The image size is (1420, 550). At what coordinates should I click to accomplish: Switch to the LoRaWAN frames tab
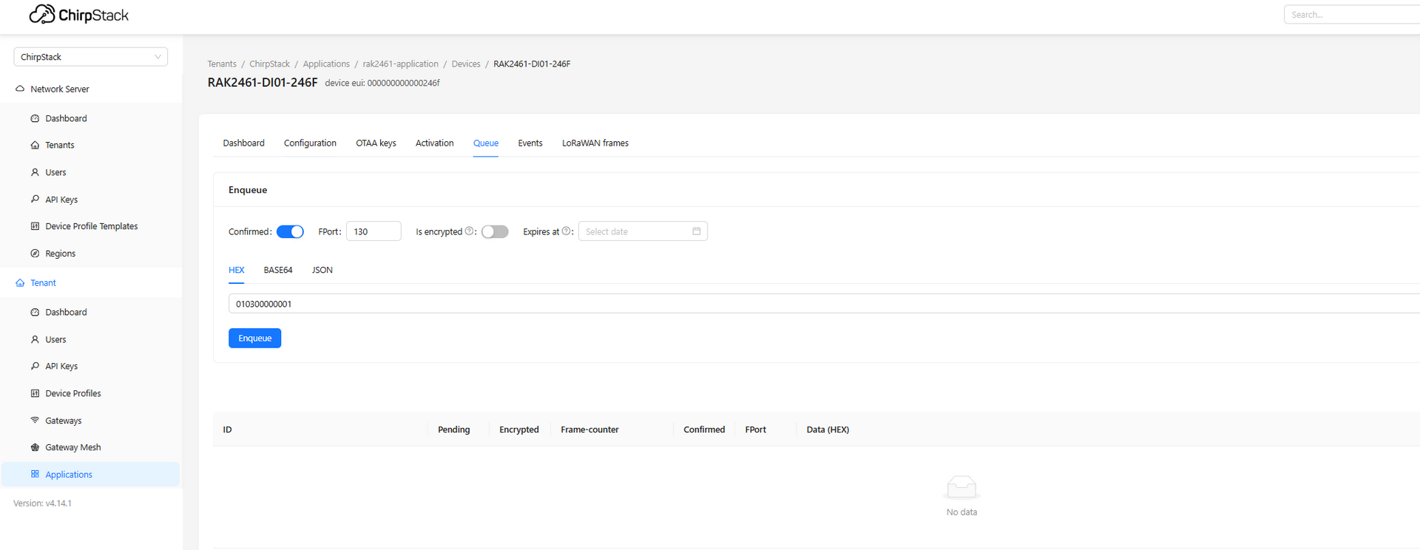point(595,143)
